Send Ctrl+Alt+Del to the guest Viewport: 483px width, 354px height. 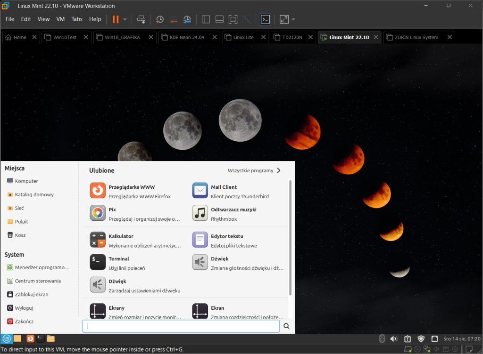point(141,19)
